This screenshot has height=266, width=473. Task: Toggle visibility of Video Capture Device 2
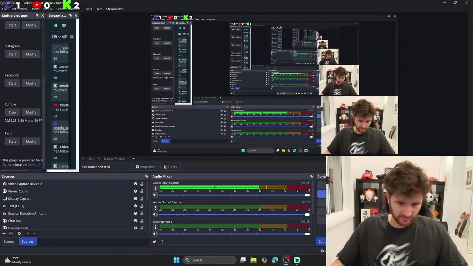[135, 184]
